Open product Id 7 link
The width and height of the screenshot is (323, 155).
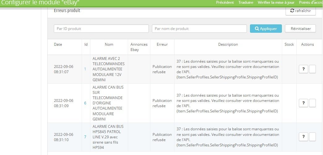point(85,137)
